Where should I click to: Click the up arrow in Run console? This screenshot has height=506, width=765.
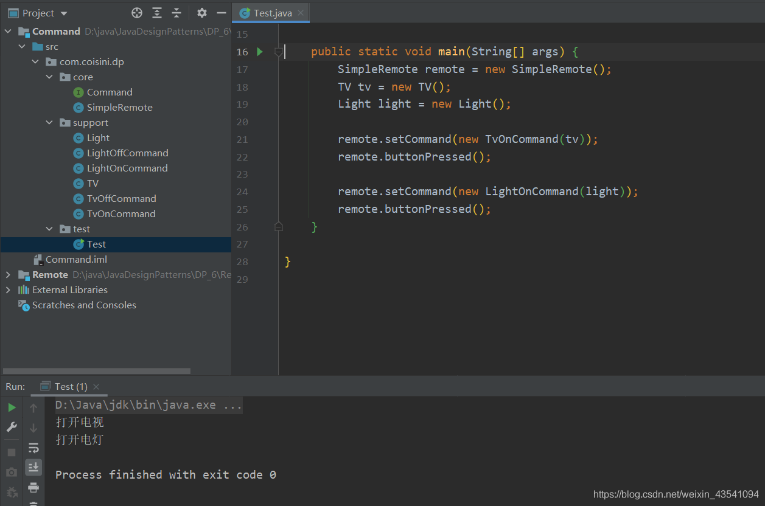(x=33, y=407)
